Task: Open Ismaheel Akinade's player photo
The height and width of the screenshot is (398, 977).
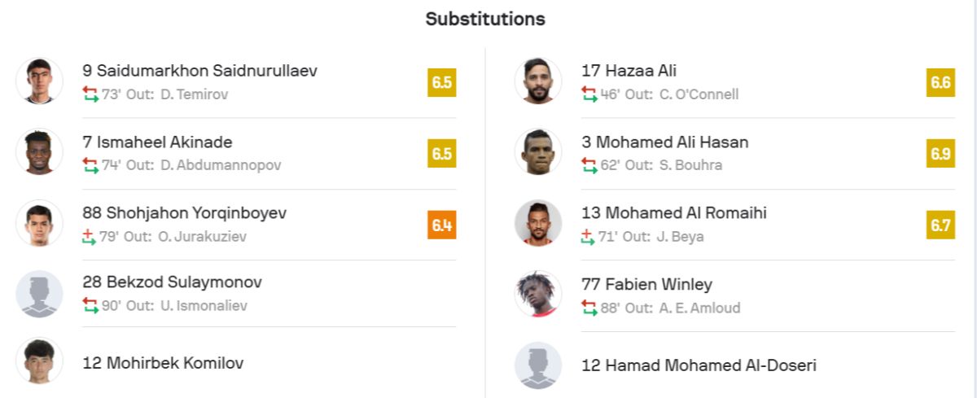Action: (39, 152)
